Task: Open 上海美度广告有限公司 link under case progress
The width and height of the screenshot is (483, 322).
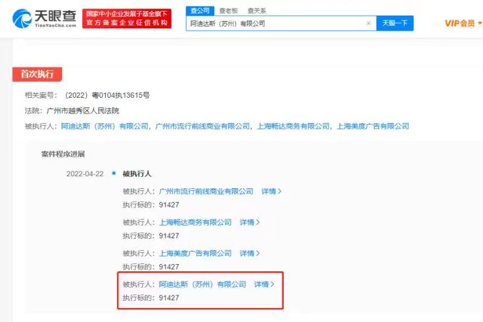Action: pyautogui.click(x=195, y=253)
